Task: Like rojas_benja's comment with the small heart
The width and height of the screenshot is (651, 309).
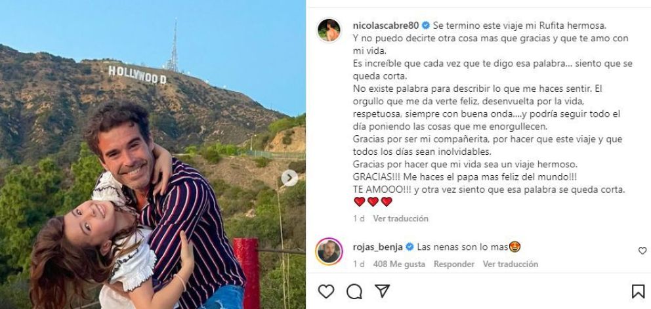Action: click(x=642, y=251)
